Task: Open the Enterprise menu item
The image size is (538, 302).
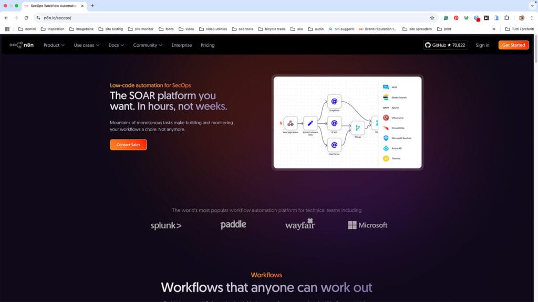Action: [x=181, y=45]
